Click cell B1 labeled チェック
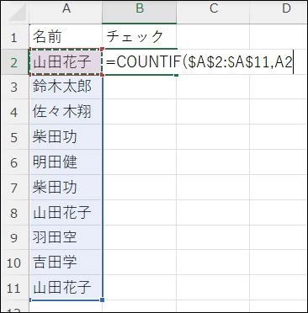The width and height of the screenshot is (308, 313). (140, 36)
